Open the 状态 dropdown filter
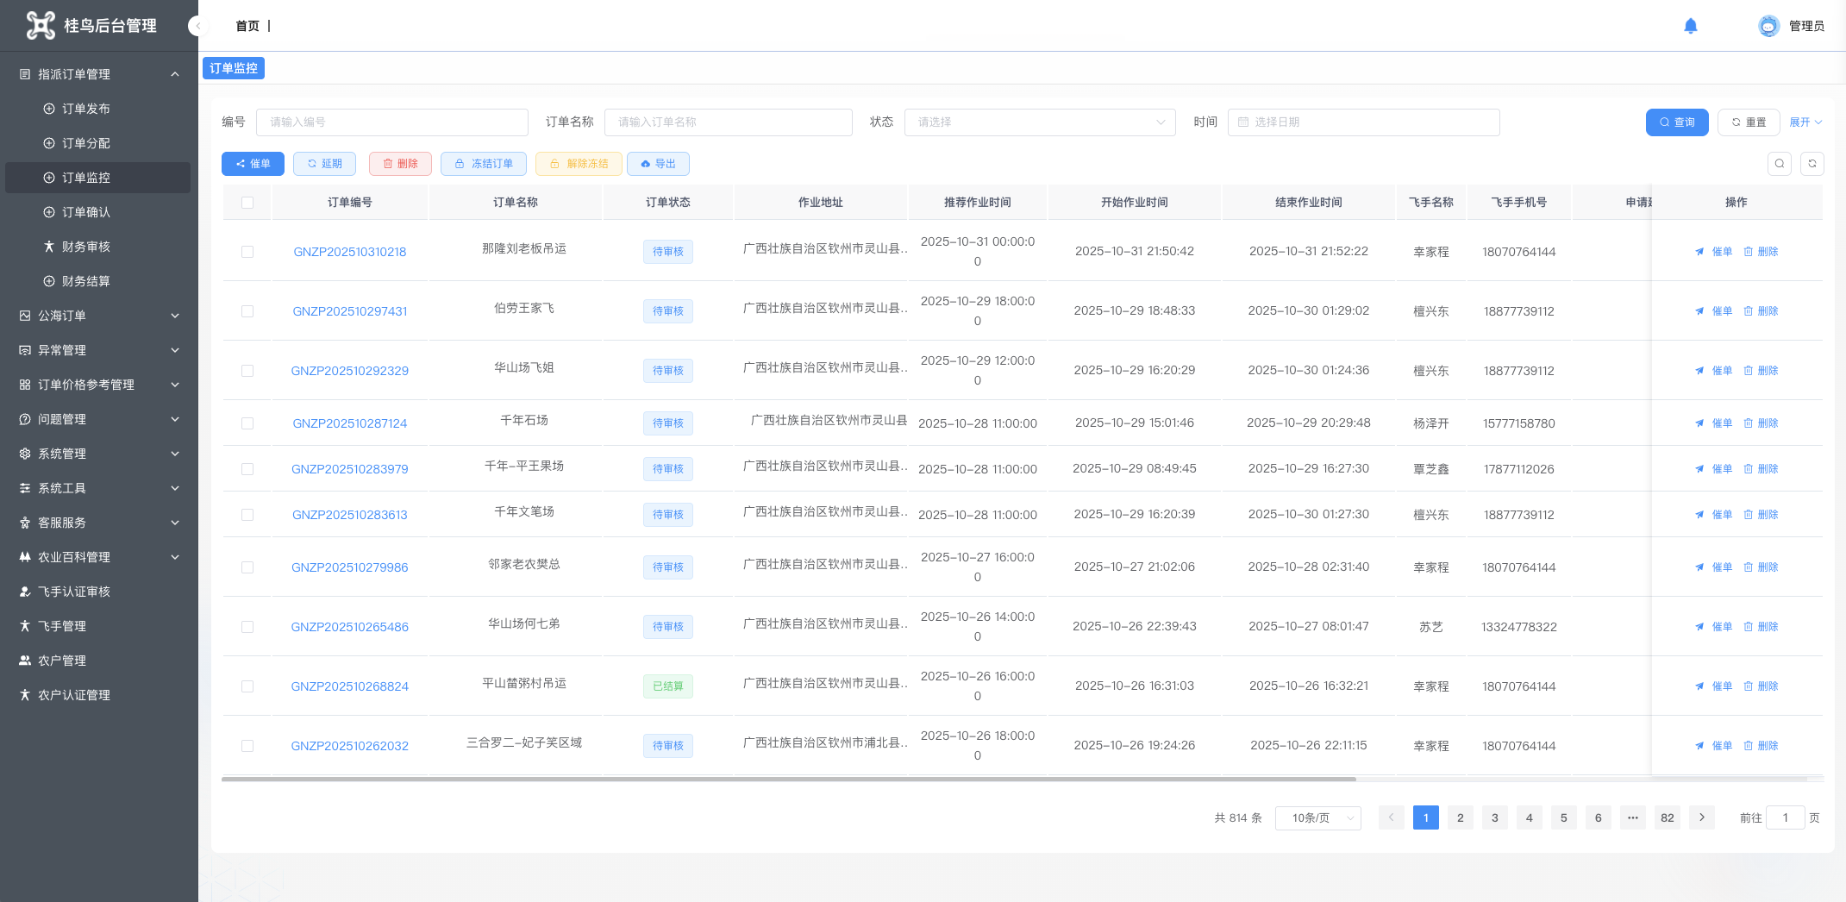 (1039, 122)
